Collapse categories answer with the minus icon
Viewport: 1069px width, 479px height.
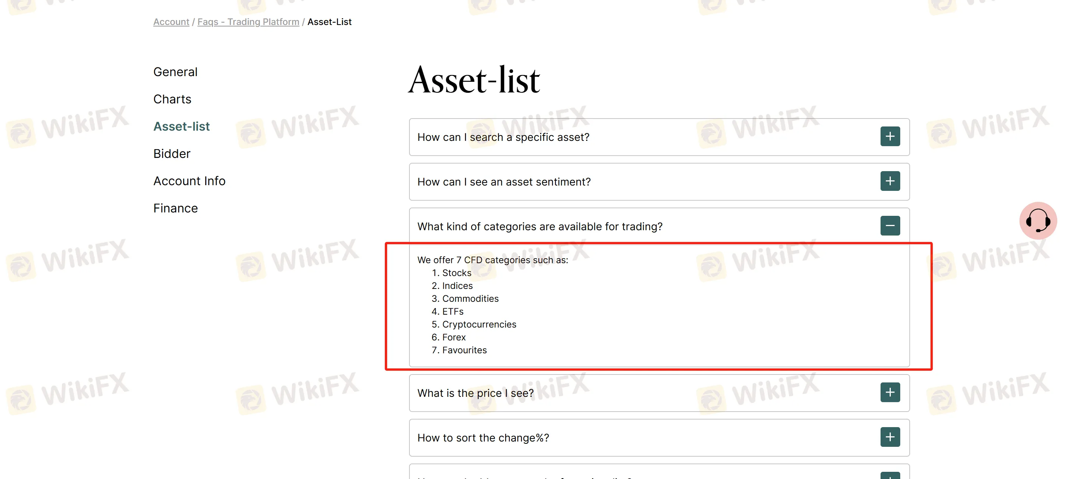pyautogui.click(x=890, y=226)
